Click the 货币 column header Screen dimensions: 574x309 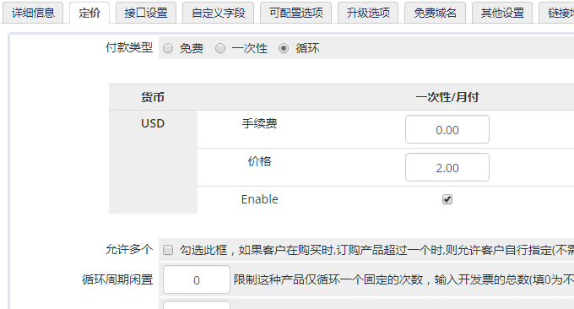coord(153,97)
